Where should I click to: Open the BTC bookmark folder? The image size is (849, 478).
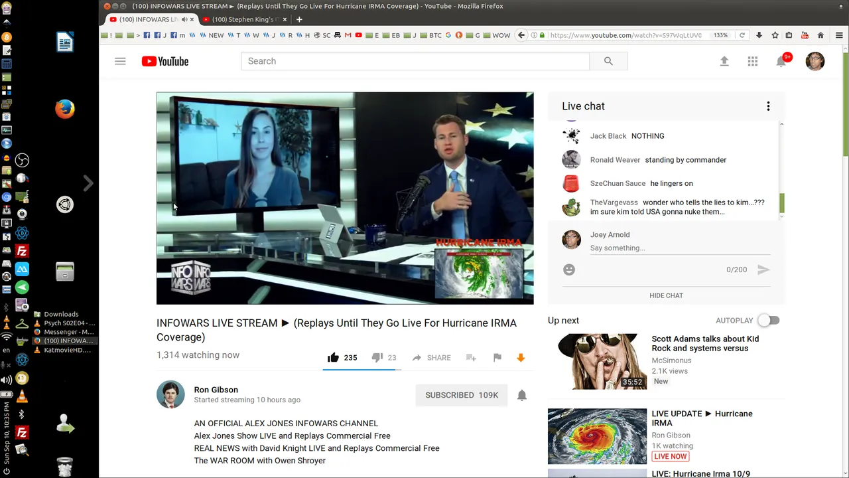click(430, 35)
